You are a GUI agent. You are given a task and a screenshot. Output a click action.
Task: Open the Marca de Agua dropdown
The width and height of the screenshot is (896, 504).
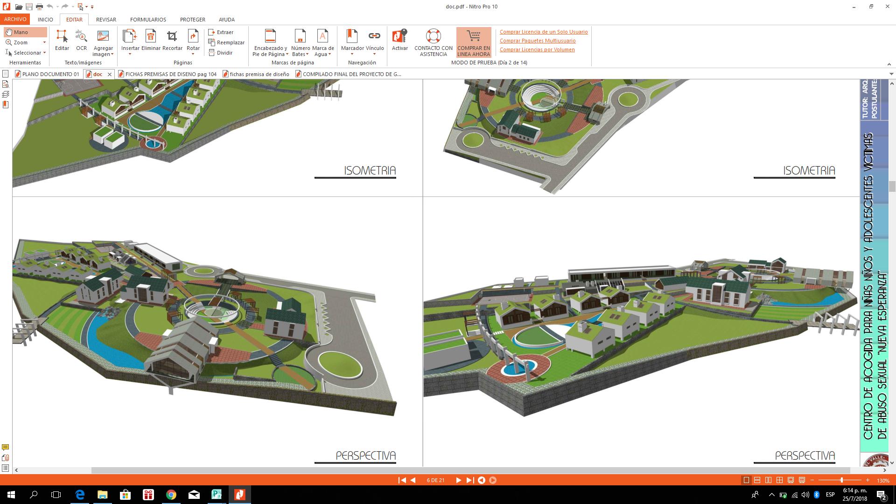click(329, 55)
